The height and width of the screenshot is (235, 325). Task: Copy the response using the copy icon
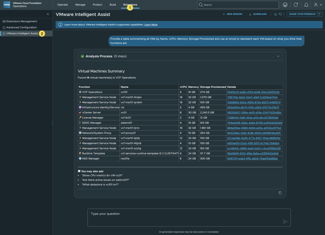[x=280, y=193]
